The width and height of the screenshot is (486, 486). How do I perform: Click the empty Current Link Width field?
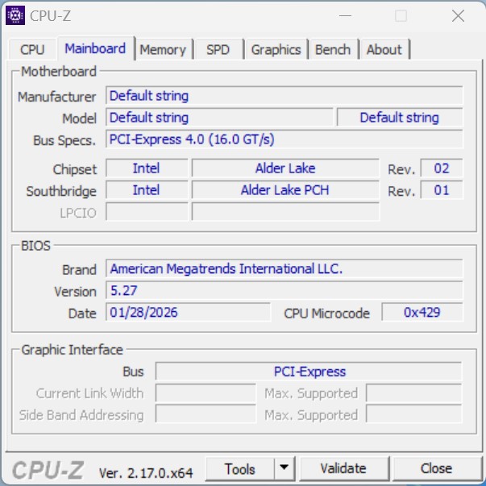click(x=206, y=393)
